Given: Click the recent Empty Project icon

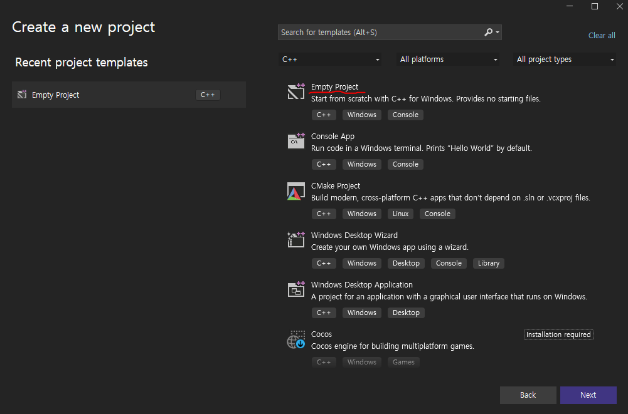Looking at the screenshot, I should (22, 95).
